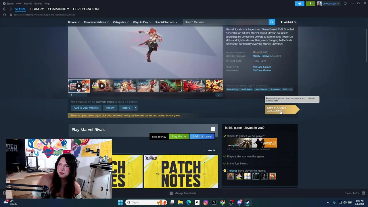Go back with the navigation arrow
Image resolution: width=368 pixels, height=207 pixels.
click(x=4, y=9)
